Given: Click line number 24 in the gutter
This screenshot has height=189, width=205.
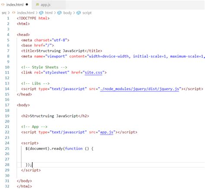Looking at the screenshot, I should pos(7,143).
